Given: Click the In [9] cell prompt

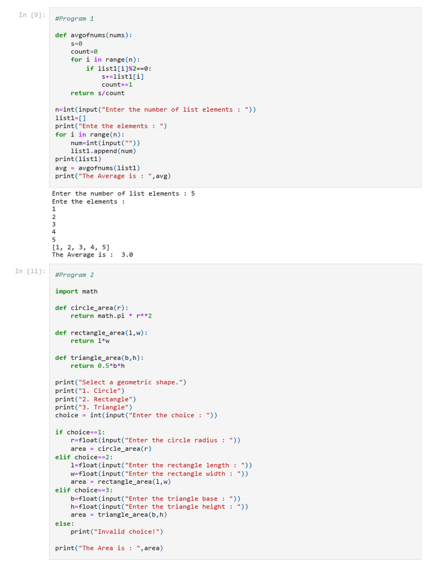Looking at the screenshot, I should coord(32,15).
